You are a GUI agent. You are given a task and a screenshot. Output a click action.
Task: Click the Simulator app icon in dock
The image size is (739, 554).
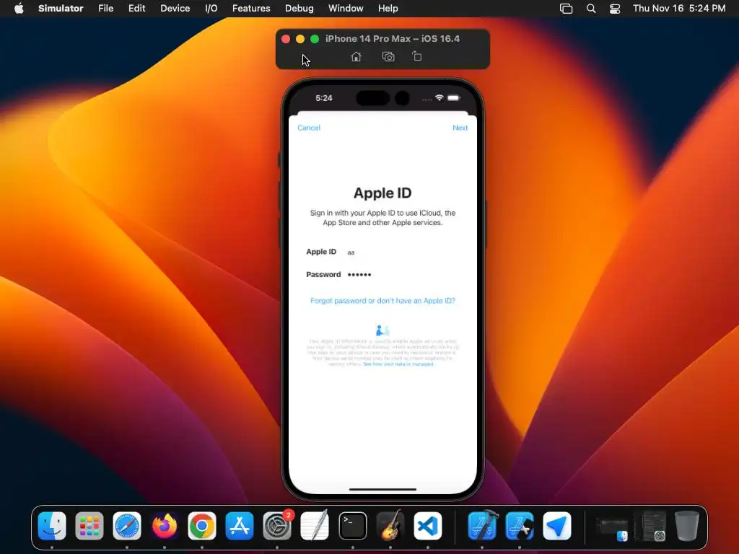tap(520, 526)
